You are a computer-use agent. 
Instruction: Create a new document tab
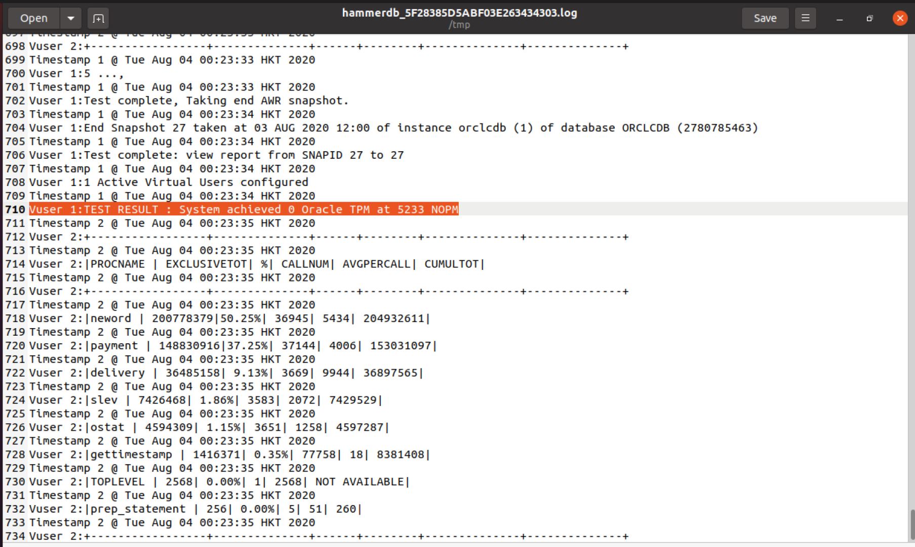click(98, 18)
